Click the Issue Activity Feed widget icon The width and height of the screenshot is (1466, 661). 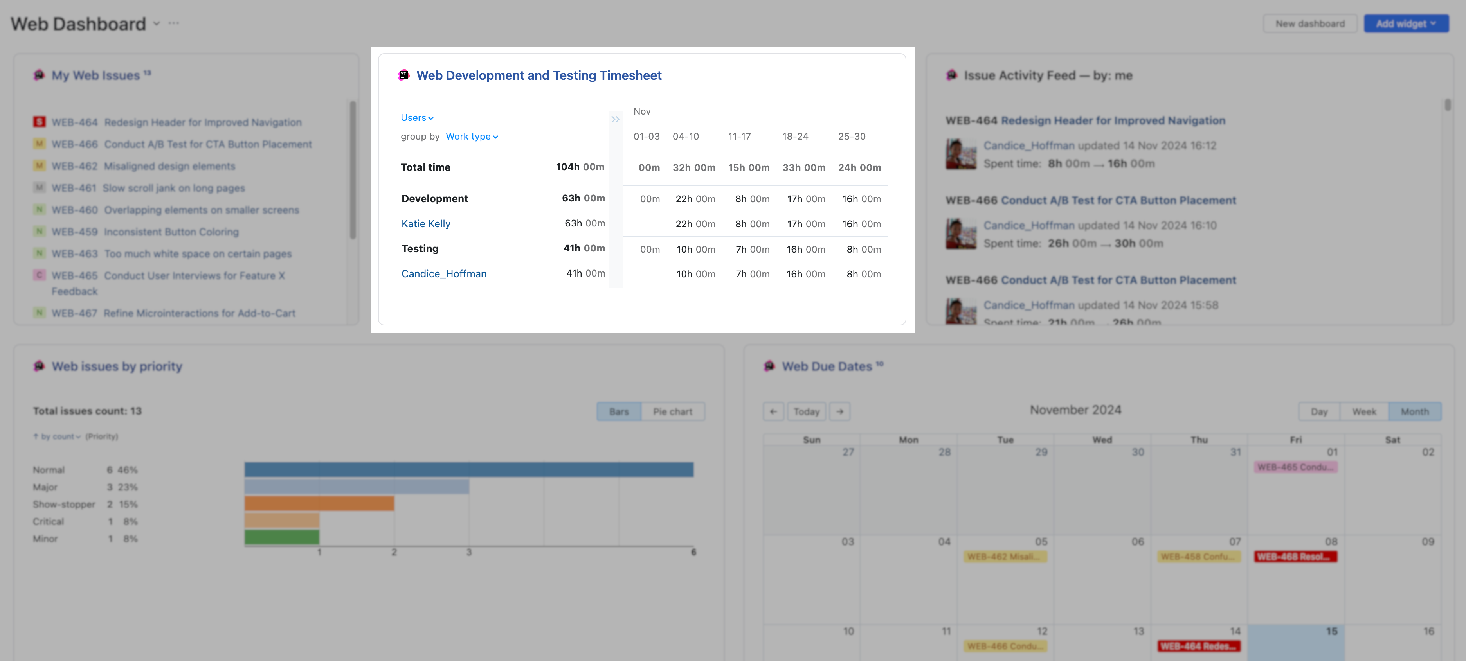point(951,75)
